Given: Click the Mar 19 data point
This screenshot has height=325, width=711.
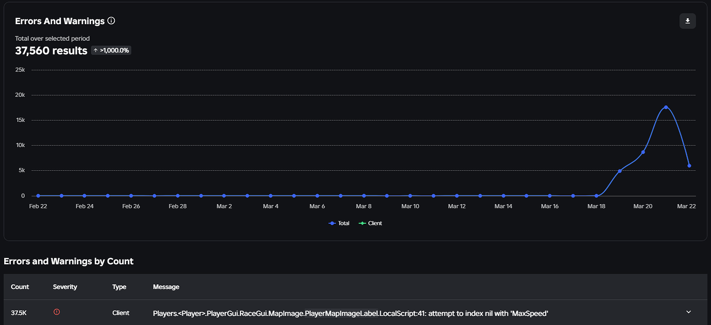Looking at the screenshot, I should tap(619, 171).
